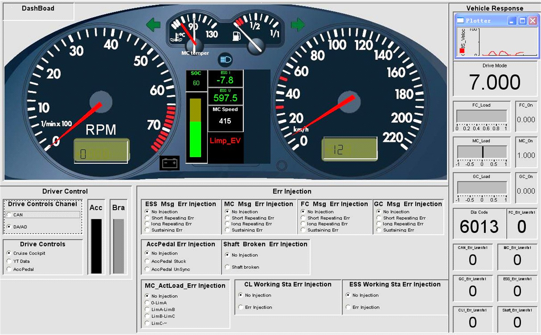Select CAN drive controls channel
The height and width of the screenshot is (335, 541).
pos(10,215)
